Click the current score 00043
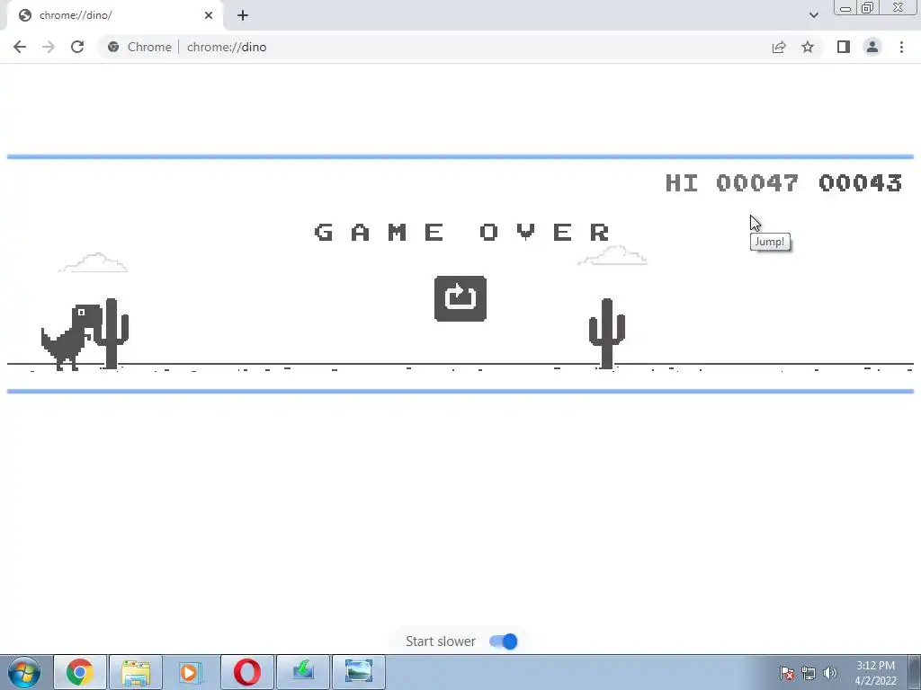Screen dimensions: 921x690 coord(860,183)
